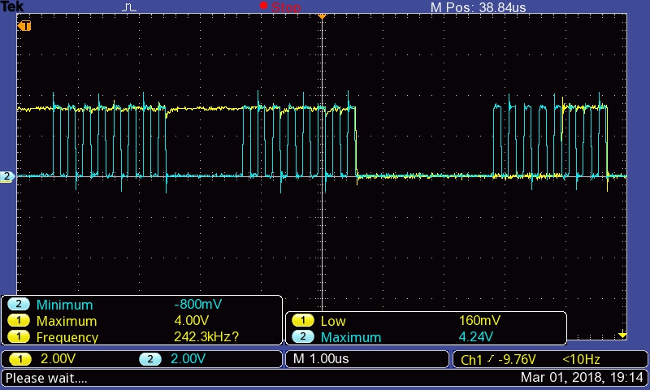Click the -9.76V trigger level value
This screenshot has width=650, height=390.
click(x=517, y=359)
